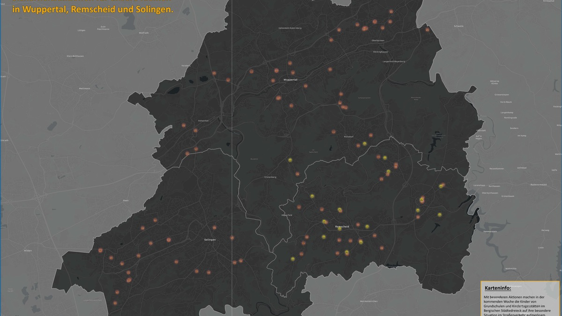Click the Remscheid city label

342,227
